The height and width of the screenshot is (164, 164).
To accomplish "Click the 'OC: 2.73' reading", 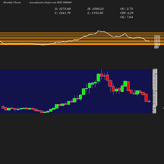I will click(127, 9).
